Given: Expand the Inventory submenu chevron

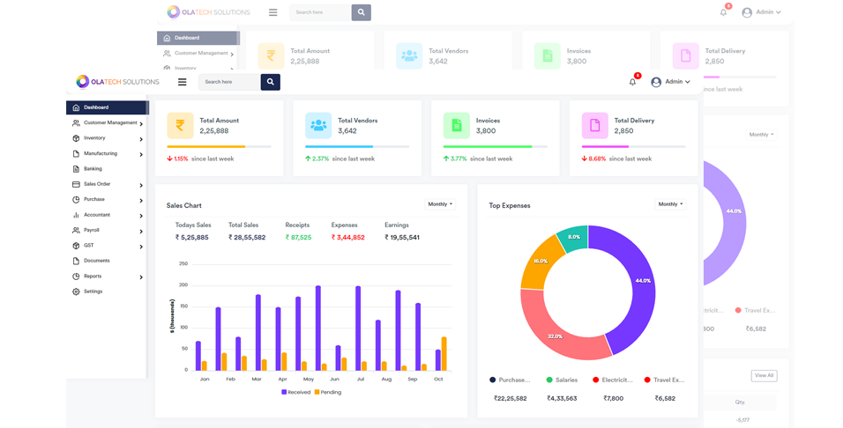Looking at the screenshot, I should 141,140.
